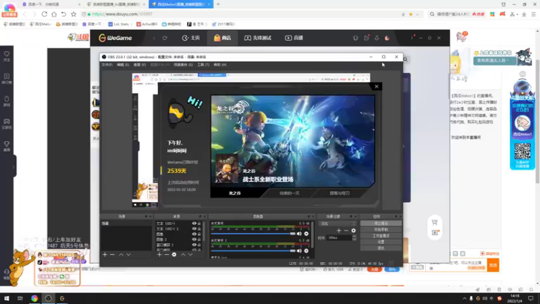Move scene up in the scenes panel

[x=122, y=255]
